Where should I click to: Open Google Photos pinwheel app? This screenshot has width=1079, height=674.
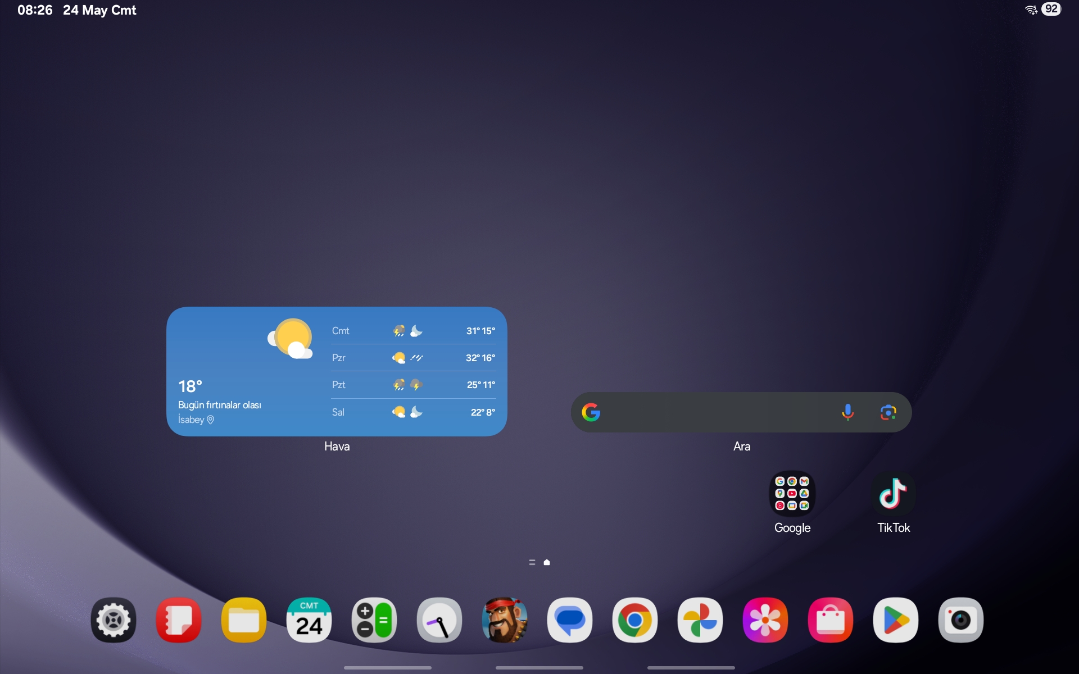click(x=700, y=620)
